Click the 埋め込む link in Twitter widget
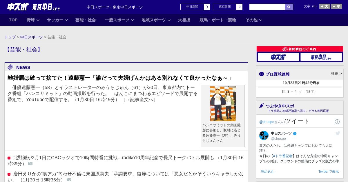Viewport: 348px width, 182px height. (267, 172)
